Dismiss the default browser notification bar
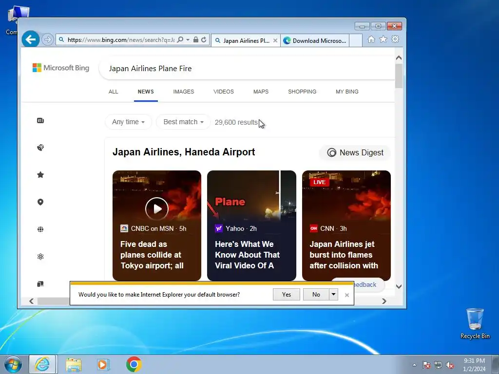 347,295
